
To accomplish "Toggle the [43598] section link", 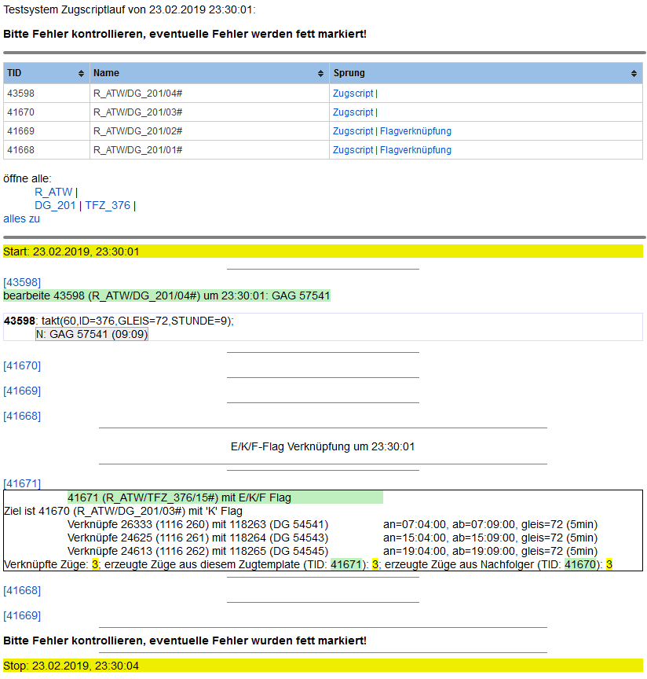I will click(22, 282).
